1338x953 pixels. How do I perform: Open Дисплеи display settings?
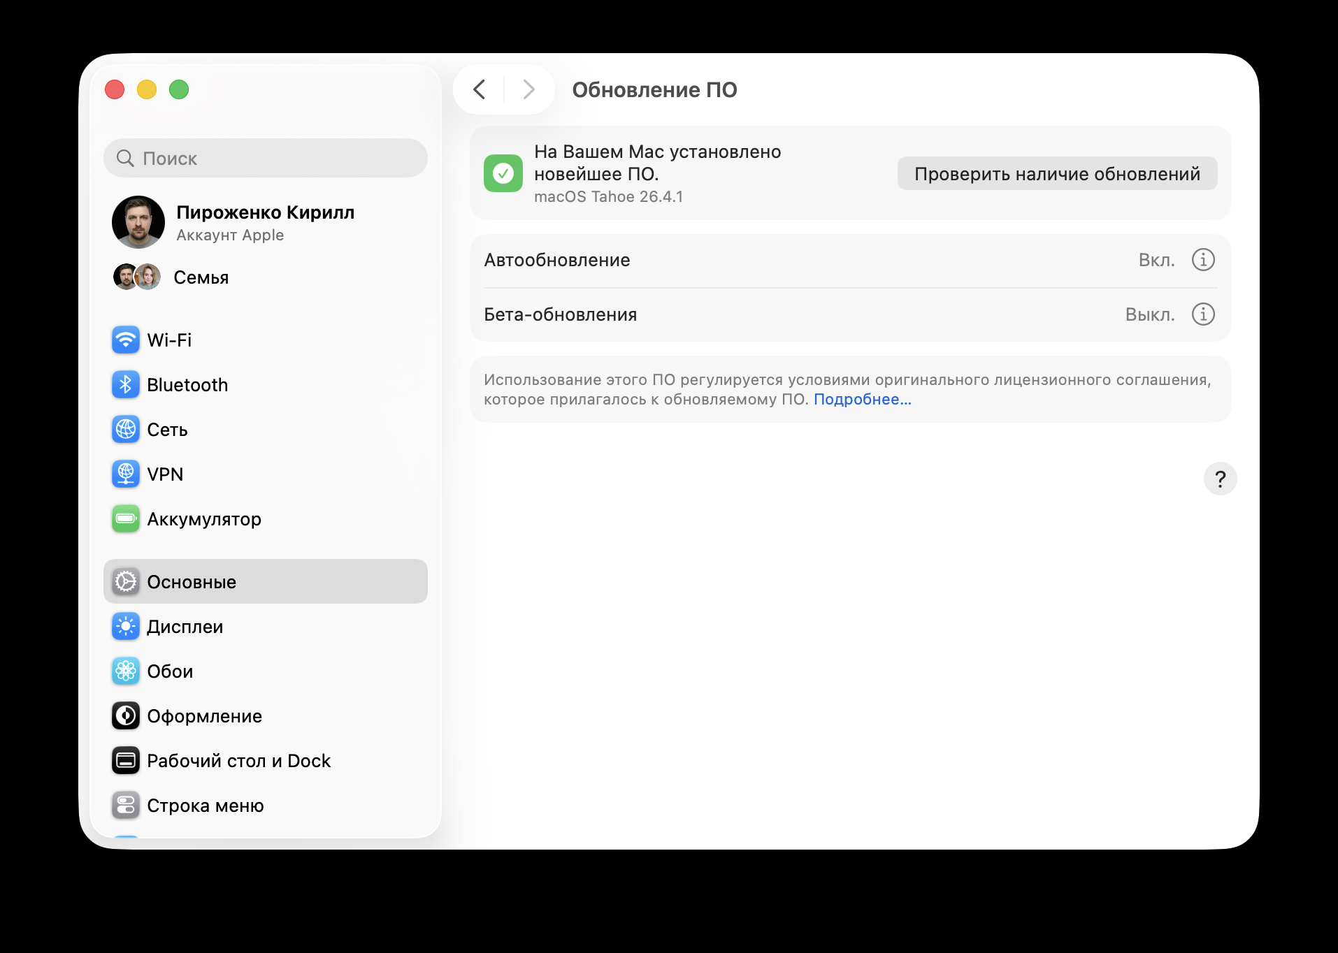click(x=183, y=626)
